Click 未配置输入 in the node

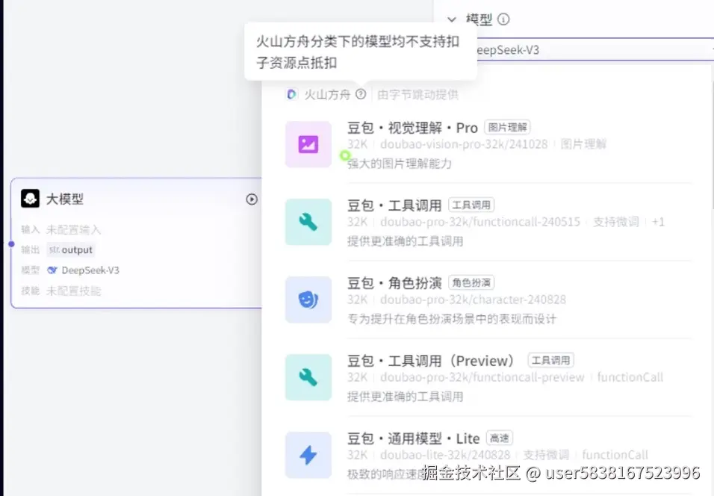[73, 229]
